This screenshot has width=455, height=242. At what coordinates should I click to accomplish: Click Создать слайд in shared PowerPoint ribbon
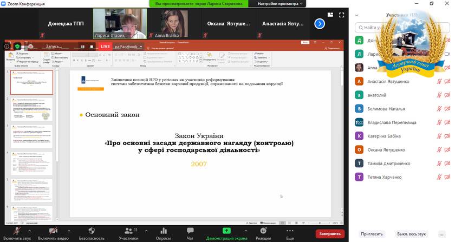(47, 58)
